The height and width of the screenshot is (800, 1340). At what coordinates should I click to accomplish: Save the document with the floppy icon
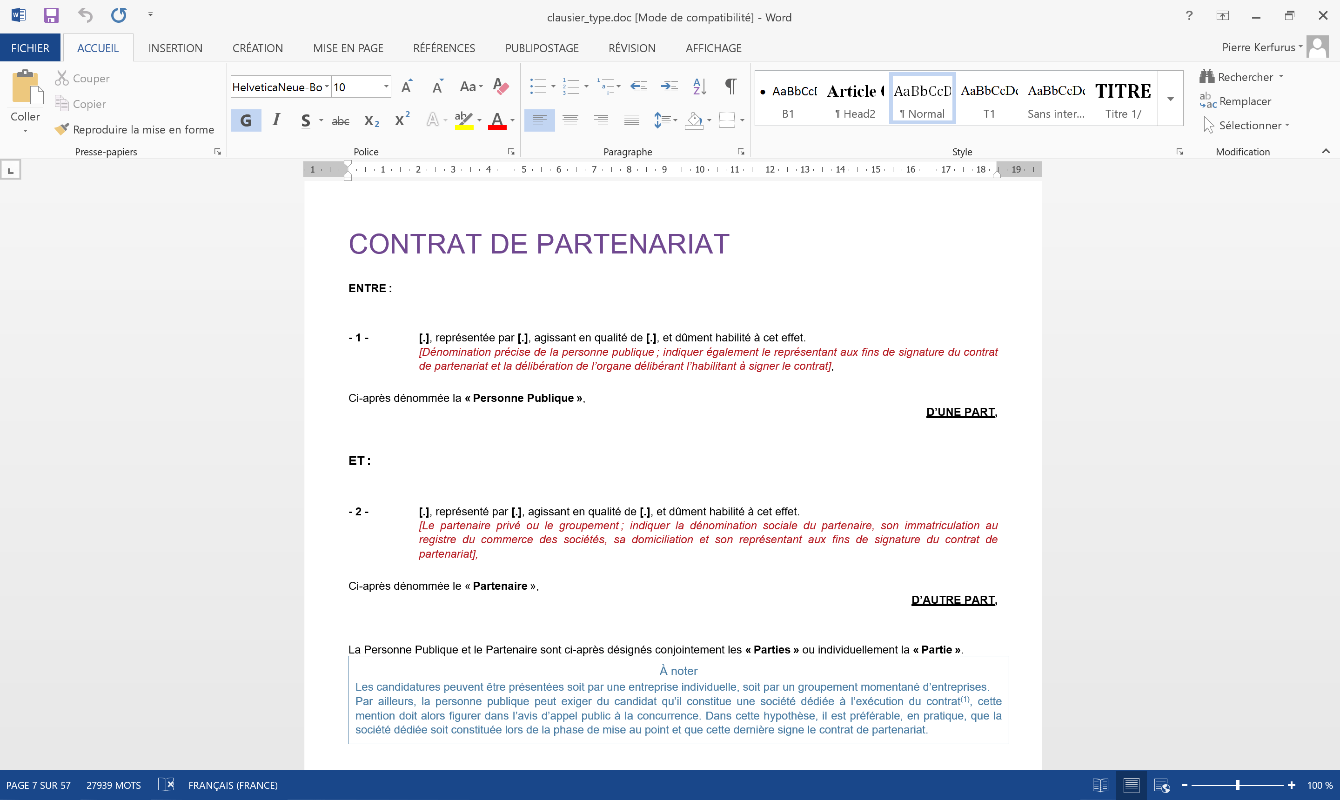coord(51,15)
